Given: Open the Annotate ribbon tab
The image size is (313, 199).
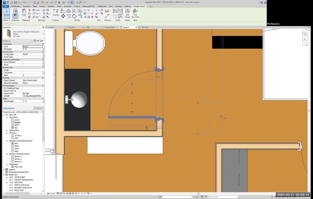Looking at the screenshot, I should click(x=68, y=7).
